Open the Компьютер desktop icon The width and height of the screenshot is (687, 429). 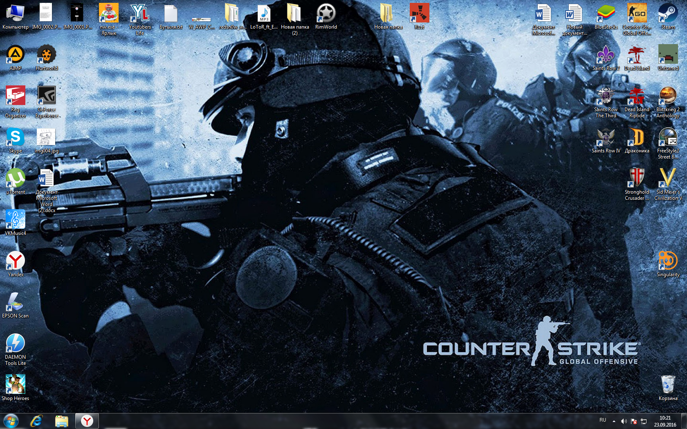coord(16,16)
